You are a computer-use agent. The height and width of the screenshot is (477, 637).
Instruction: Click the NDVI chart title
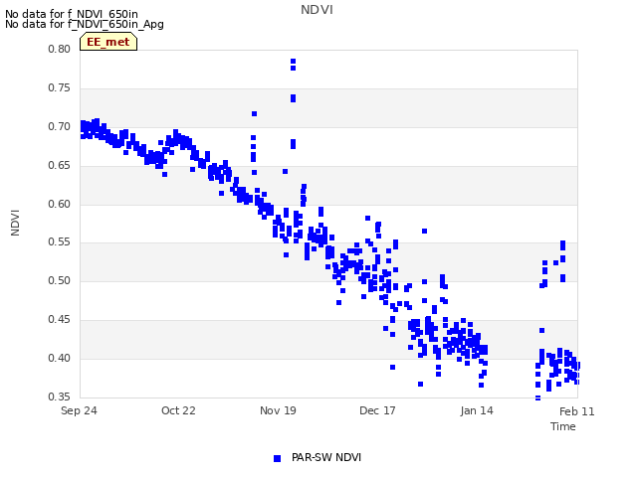pos(317,10)
